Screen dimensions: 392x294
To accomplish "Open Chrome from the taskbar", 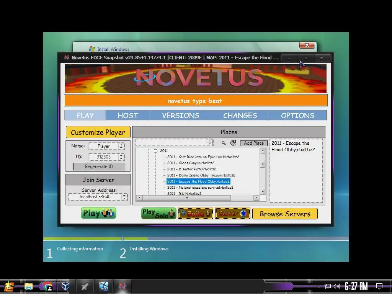I will pyautogui.click(x=47, y=286).
